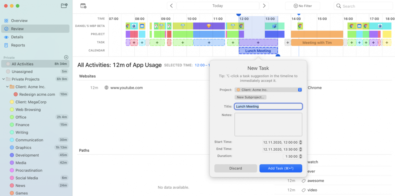395x196 pixels.
Task: Select the Today navigation field
Action: tap(218, 6)
